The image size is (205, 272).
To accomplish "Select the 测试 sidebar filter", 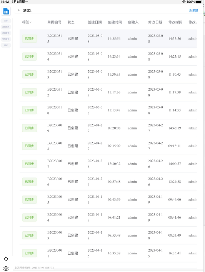I will tap(6, 45).
